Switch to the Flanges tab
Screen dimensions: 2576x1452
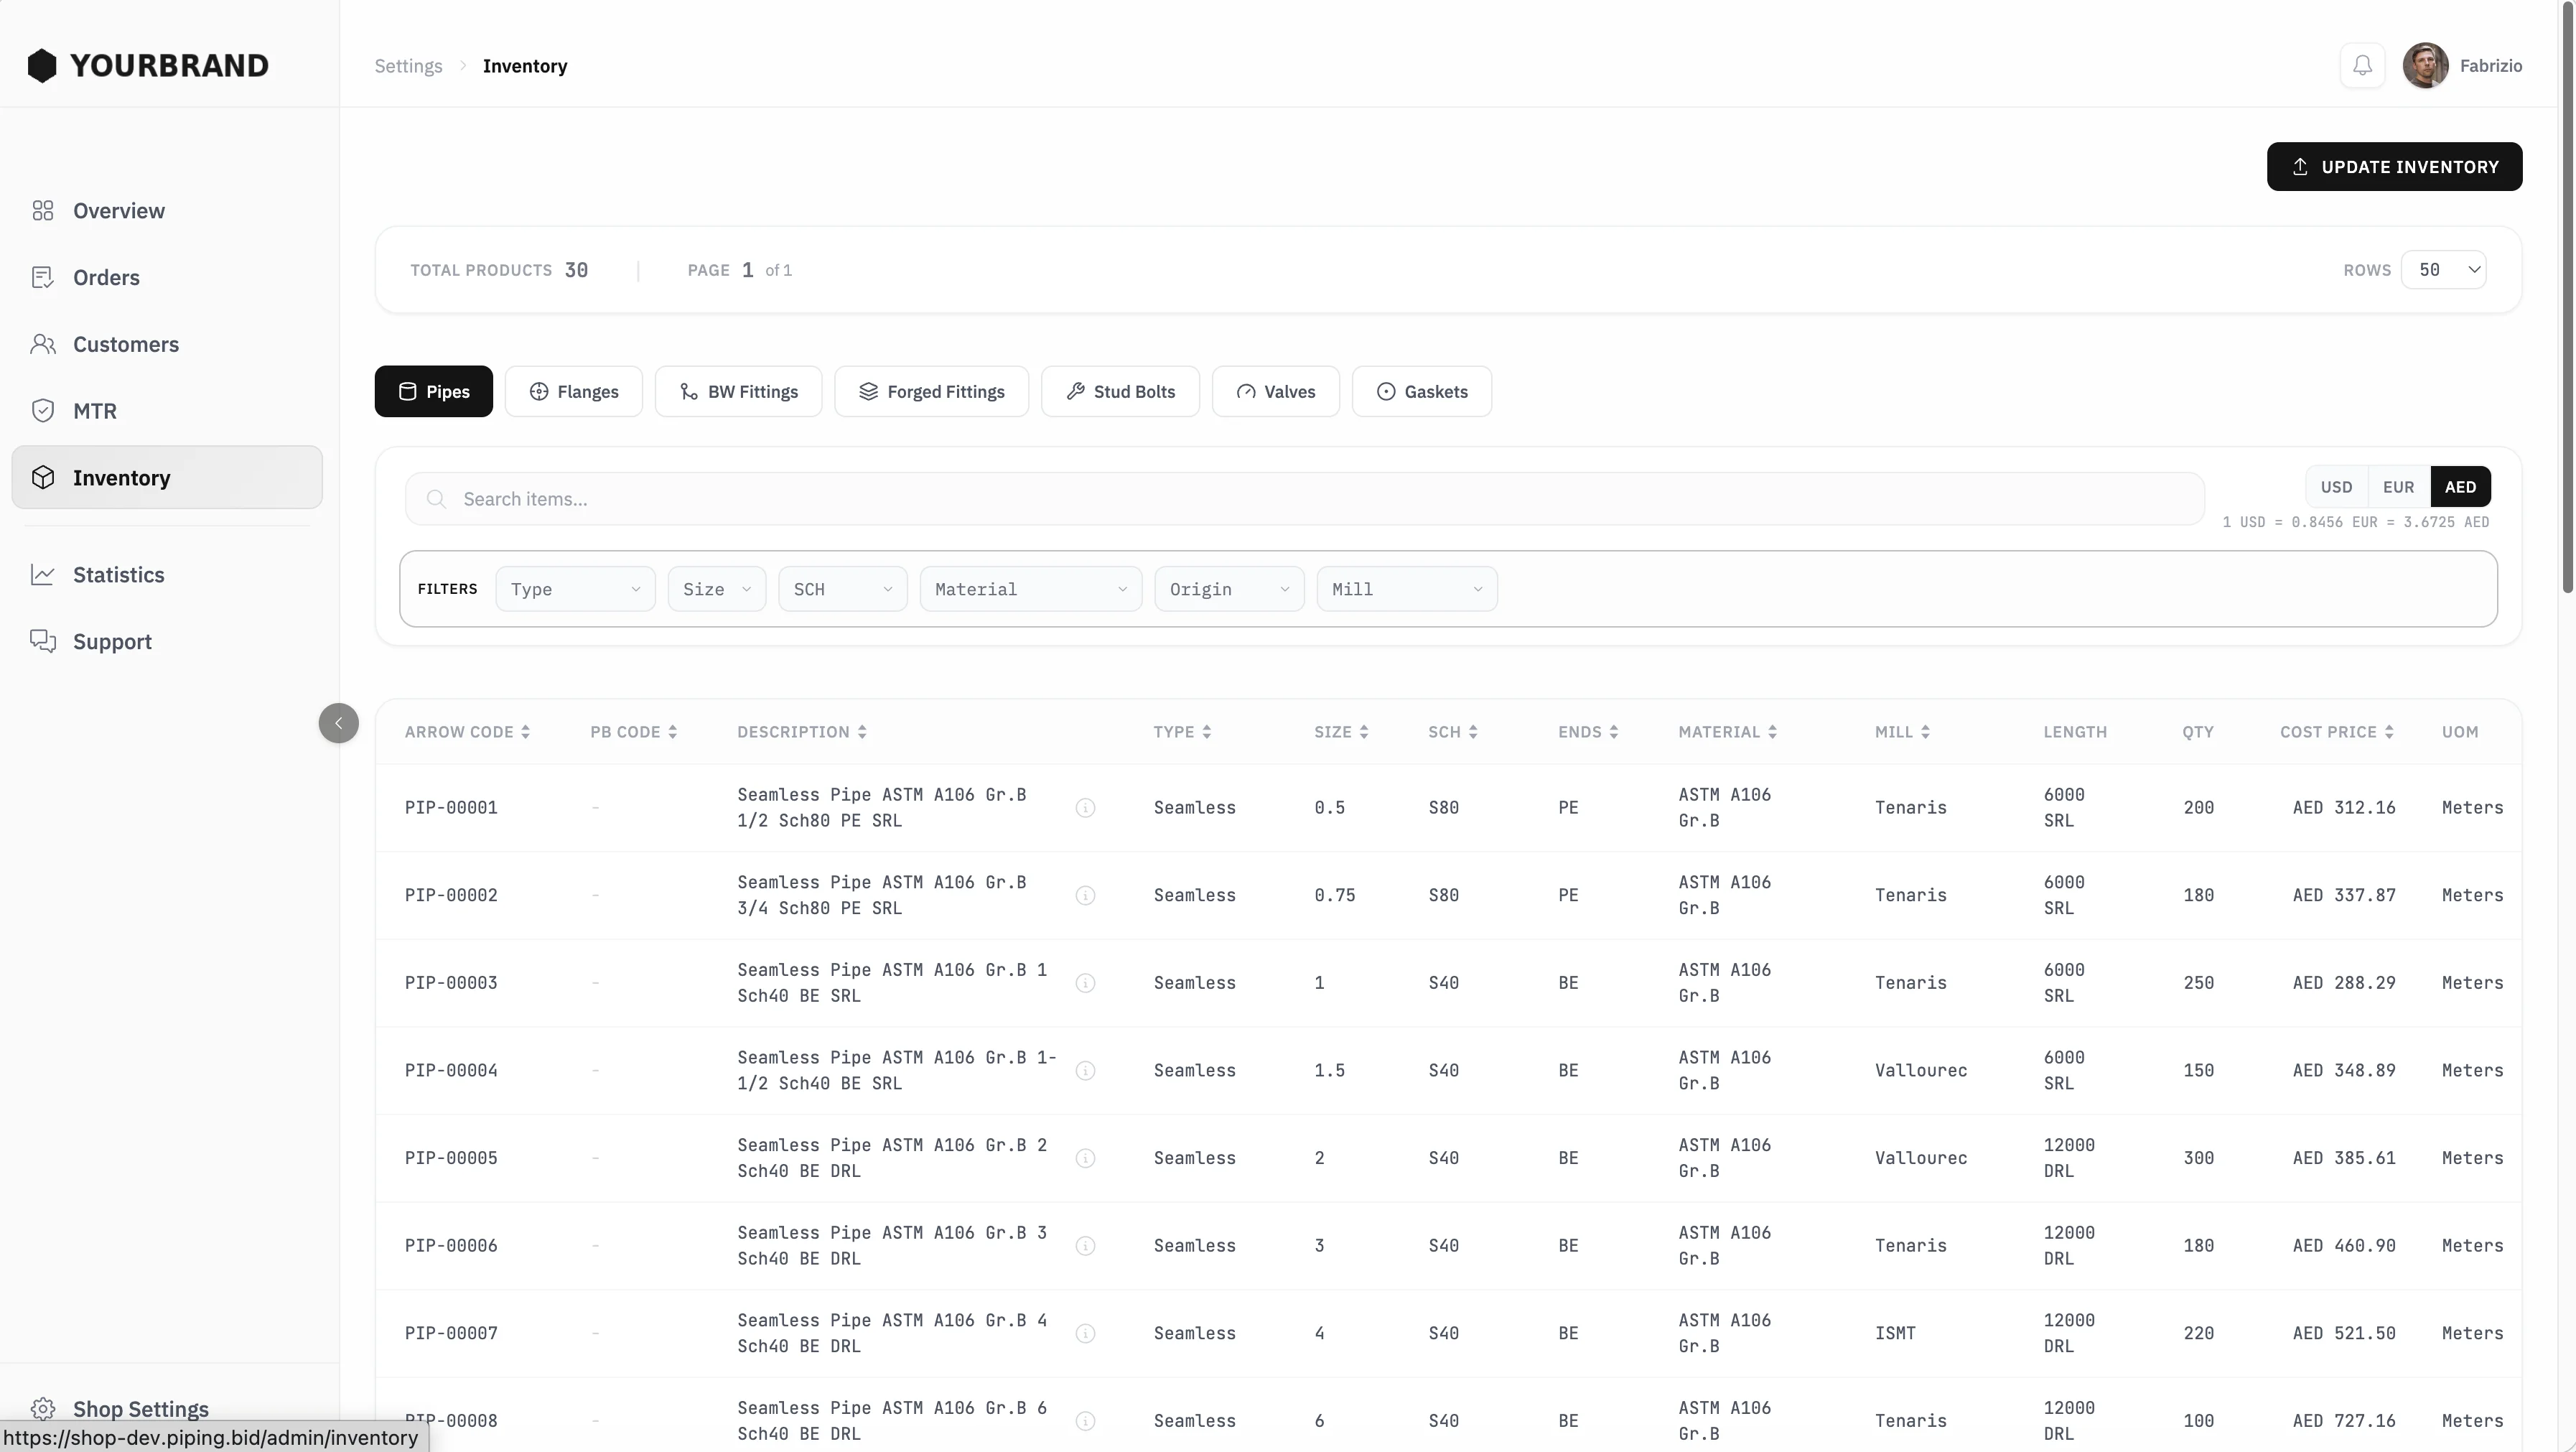(573, 392)
